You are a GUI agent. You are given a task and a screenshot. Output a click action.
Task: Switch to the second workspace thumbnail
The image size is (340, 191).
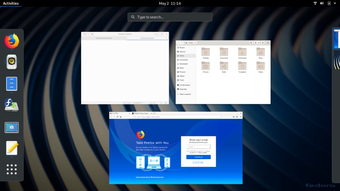tap(337, 60)
